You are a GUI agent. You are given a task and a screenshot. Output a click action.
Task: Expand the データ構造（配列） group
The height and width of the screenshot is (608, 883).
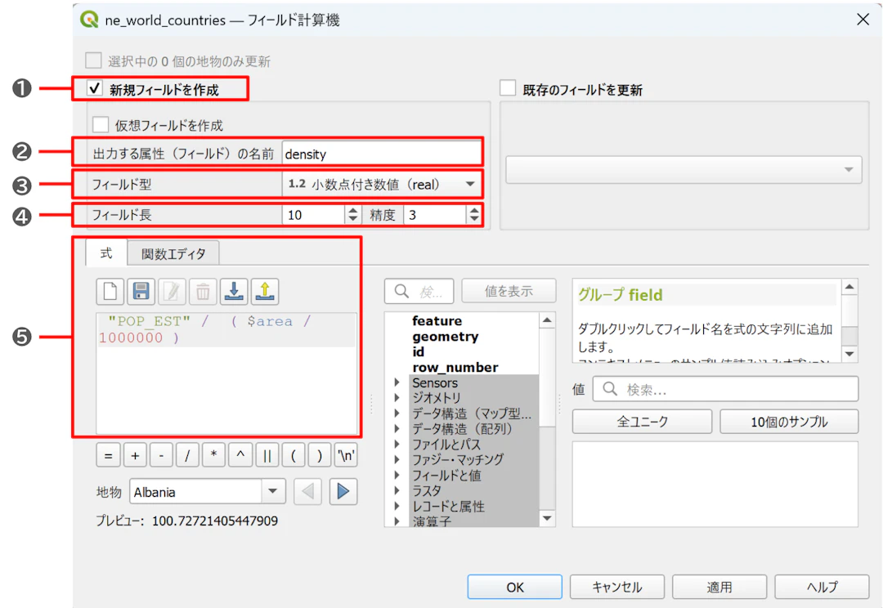click(x=397, y=428)
